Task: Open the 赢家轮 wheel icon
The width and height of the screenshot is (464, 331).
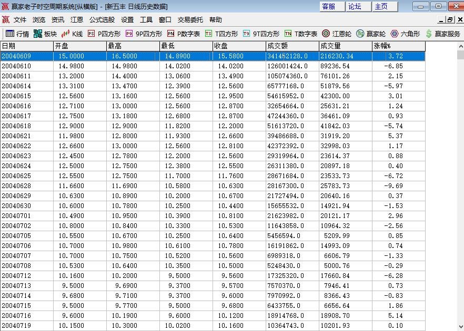Action: point(360,34)
